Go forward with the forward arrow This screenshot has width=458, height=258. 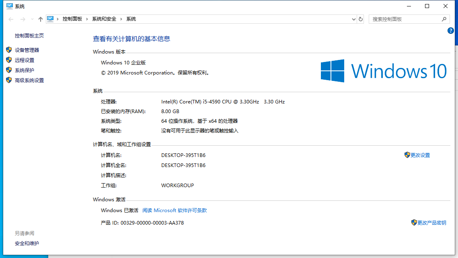[23, 19]
